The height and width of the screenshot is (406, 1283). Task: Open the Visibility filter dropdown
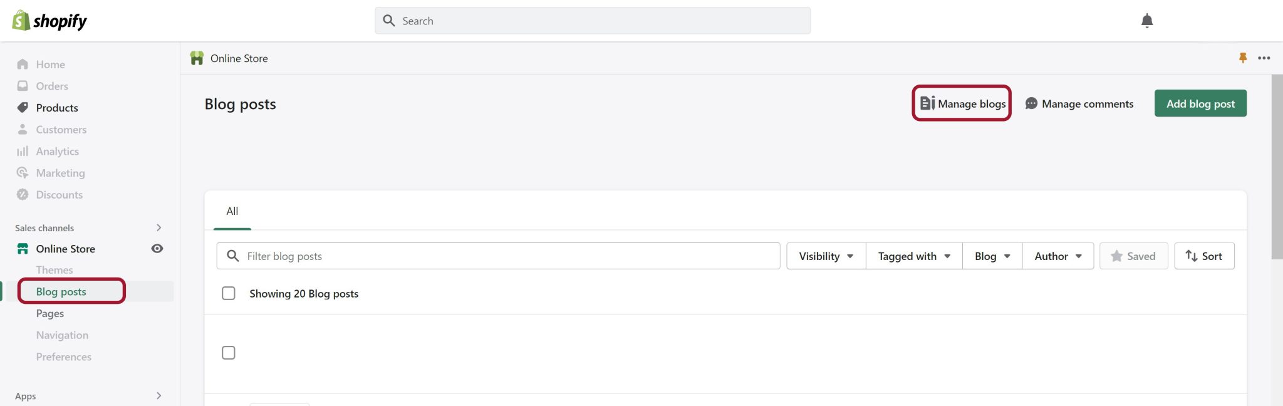(826, 256)
